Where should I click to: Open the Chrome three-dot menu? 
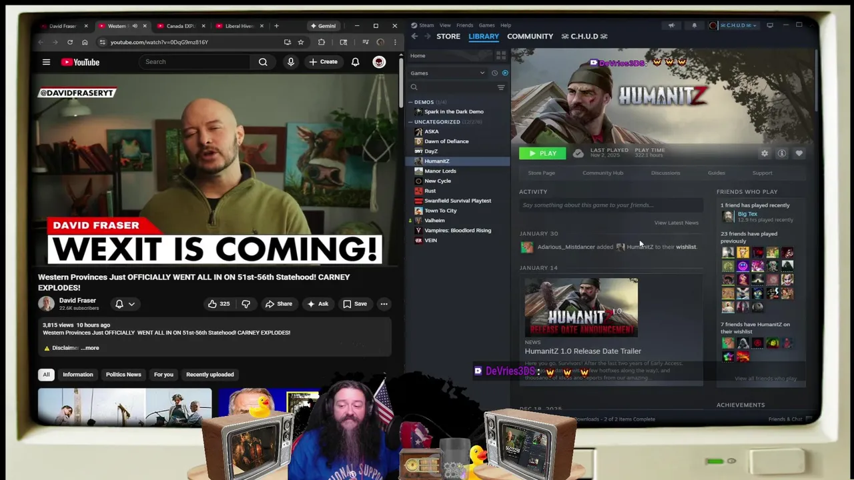coord(395,42)
